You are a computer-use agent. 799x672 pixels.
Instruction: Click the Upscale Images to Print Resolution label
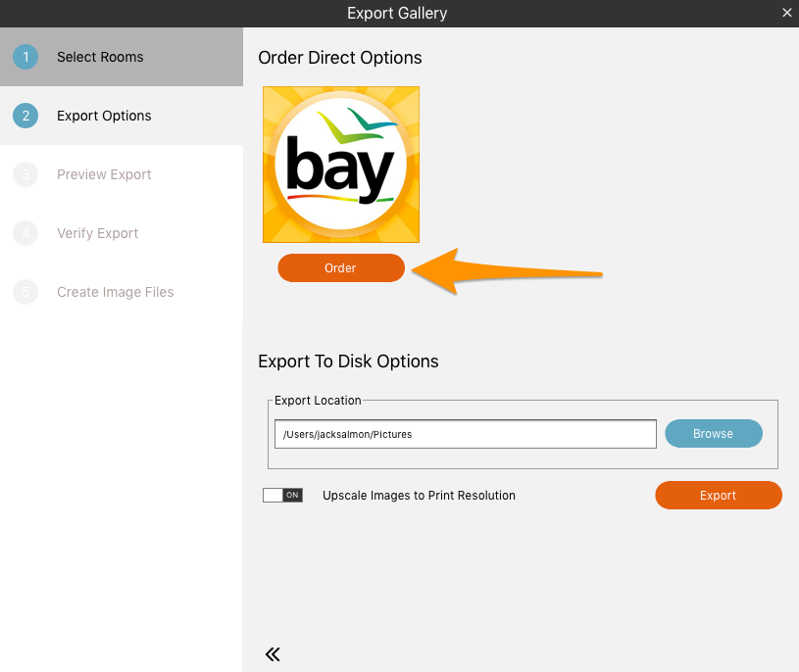419,496
